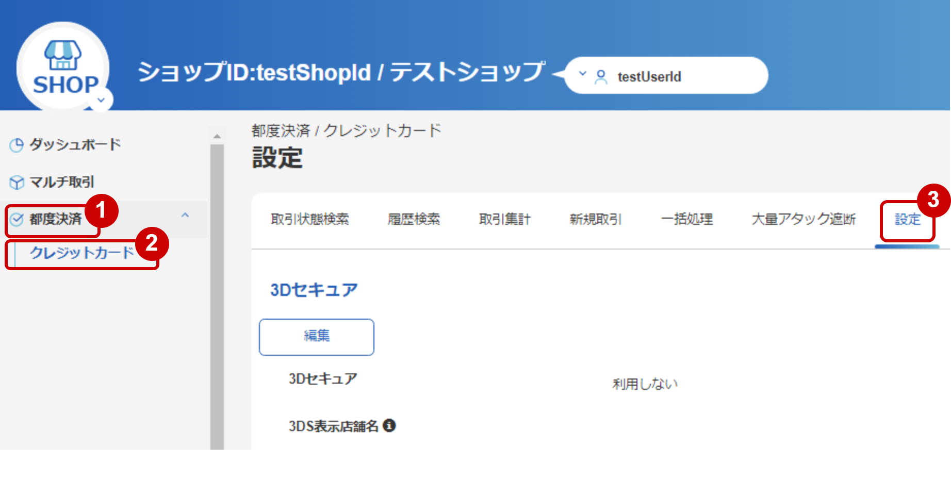
Task: Expand the testUserId account dropdown arrow
Action: (583, 73)
